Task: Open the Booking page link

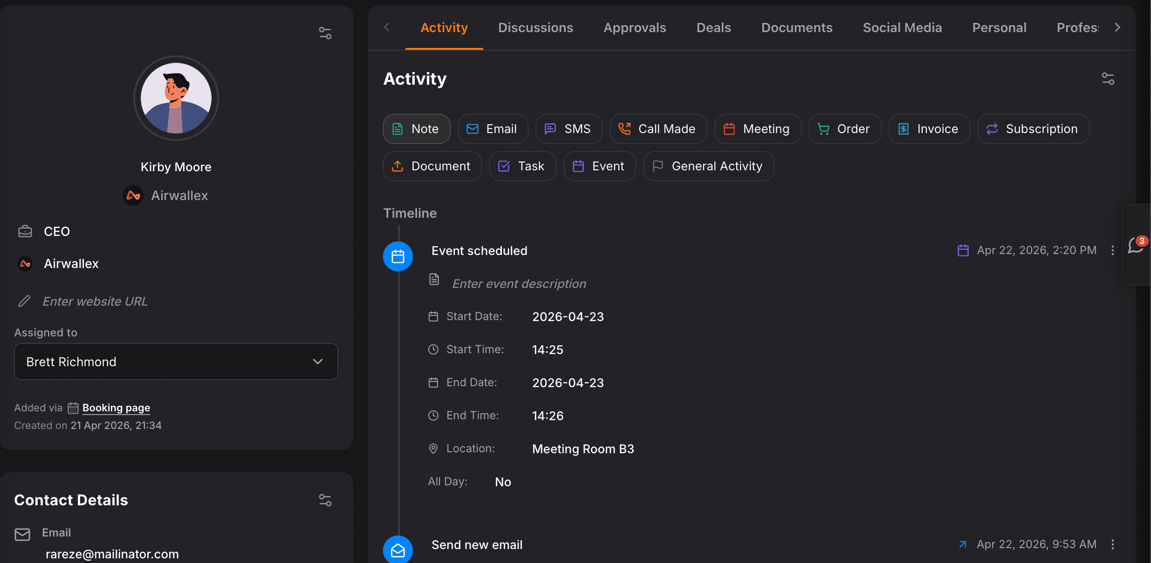Action: click(116, 408)
